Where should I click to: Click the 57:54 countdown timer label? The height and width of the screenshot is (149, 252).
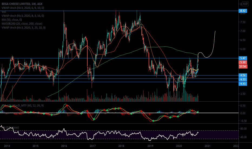point(243,66)
